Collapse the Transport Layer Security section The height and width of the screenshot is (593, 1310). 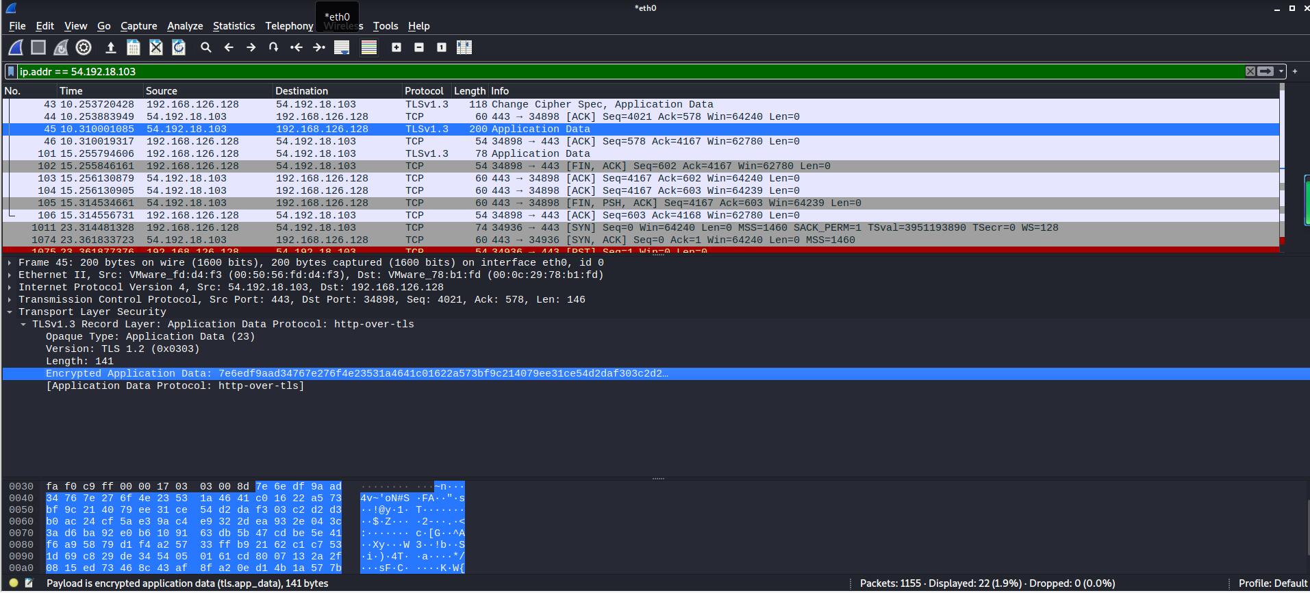pyautogui.click(x=10, y=312)
